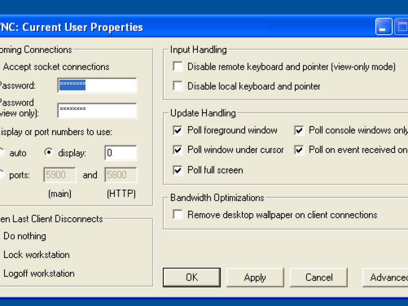Select Logoff workstation option
Viewport: 408px width, 306px height.
(39, 273)
